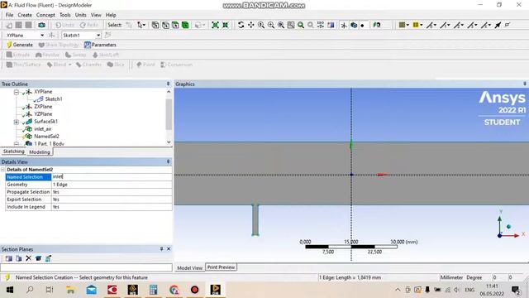Toggle Display Points black dot button
This screenshot has height=298, width=529.
(x=363, y=25)
